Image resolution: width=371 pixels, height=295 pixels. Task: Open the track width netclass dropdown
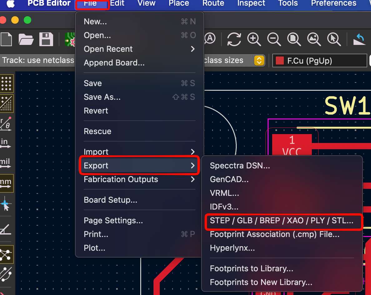(37, 60)
